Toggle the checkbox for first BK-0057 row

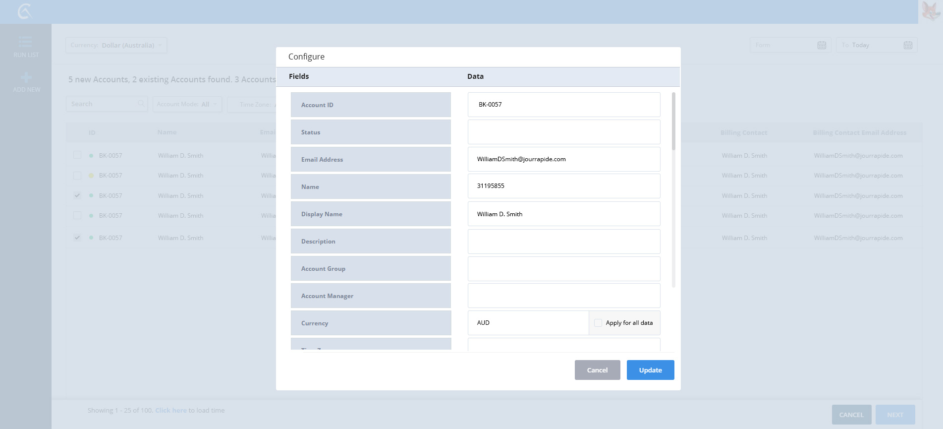tap(77, 155)
